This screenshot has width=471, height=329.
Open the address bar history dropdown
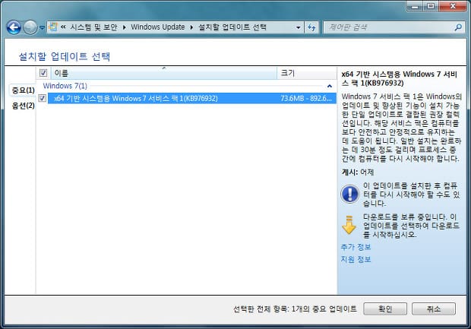tap(298, 27)
